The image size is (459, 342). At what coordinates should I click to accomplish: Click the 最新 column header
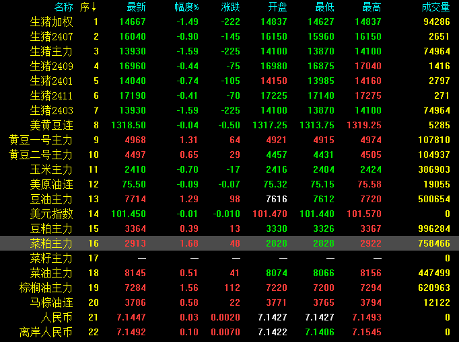point(136,7)
